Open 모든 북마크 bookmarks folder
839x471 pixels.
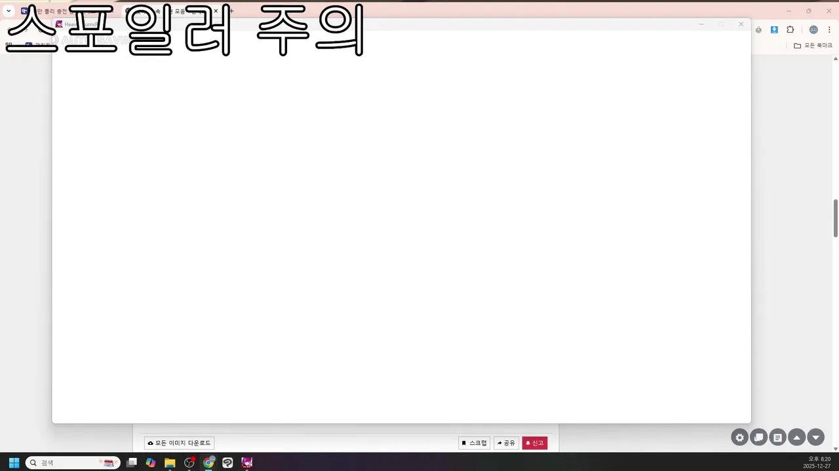coord(813,46)
